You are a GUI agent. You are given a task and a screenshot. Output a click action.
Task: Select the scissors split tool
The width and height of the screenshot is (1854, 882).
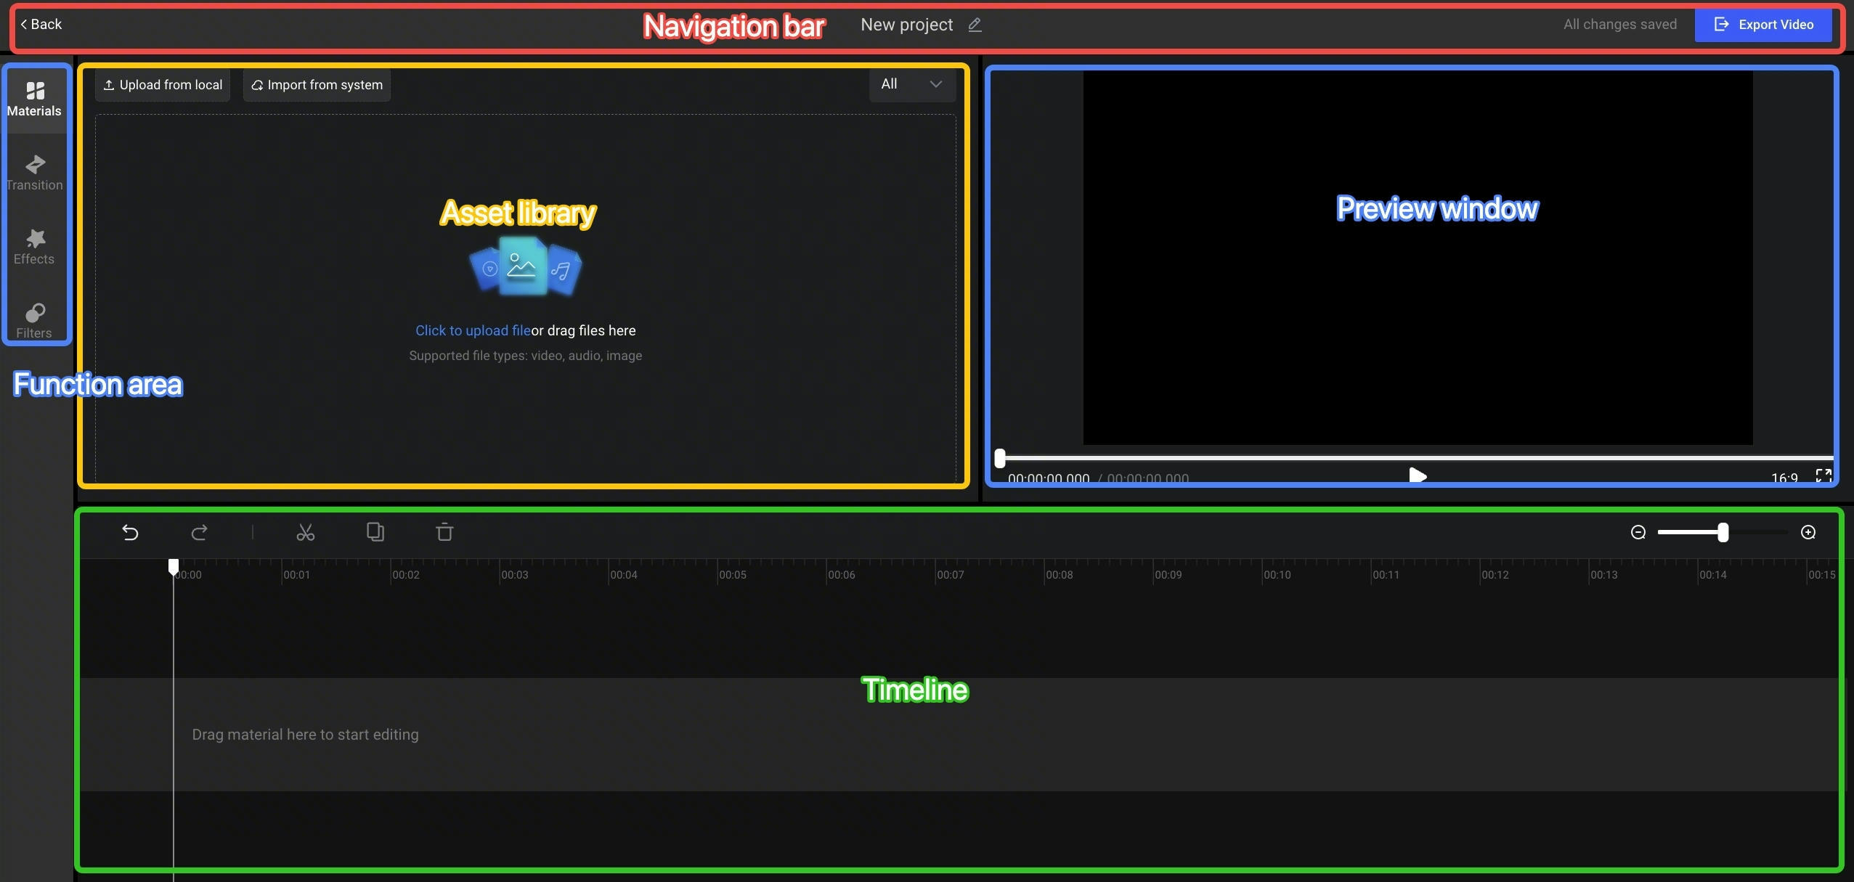[x=306, y=533]
